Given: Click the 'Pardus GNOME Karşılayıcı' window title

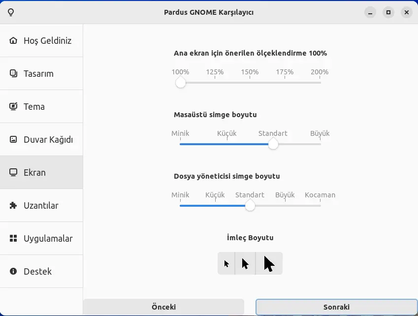Looking at the screenshot, I should click(x=209, y=12).
